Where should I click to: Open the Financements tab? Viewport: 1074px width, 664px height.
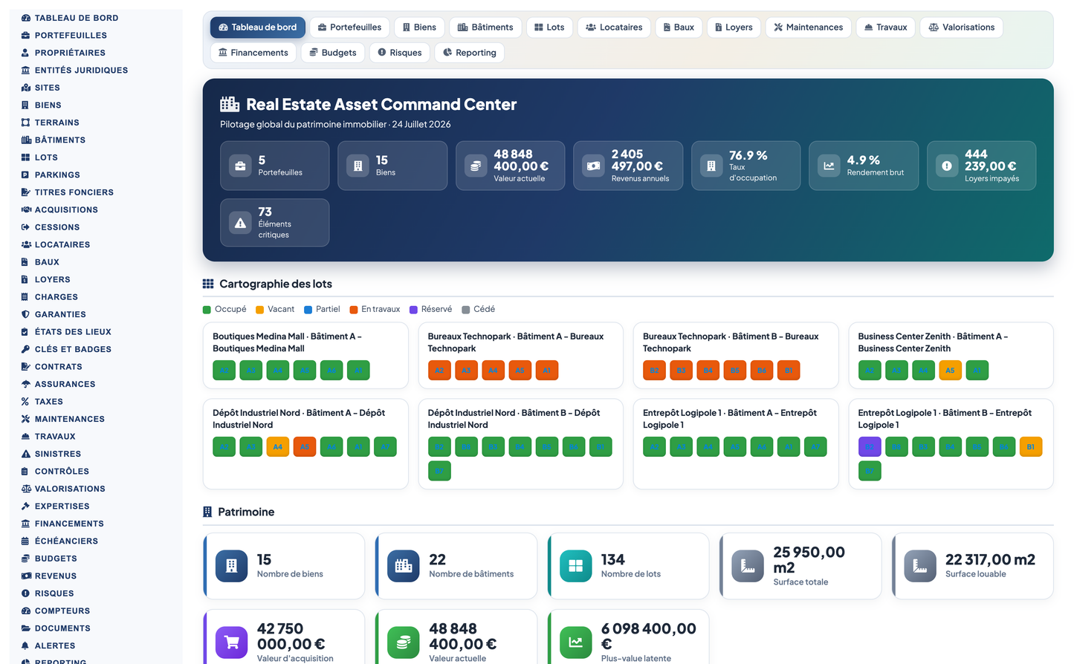[253, 53]
